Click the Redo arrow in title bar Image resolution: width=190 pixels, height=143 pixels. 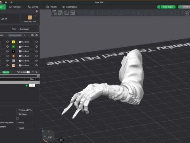pyautogui.click(x=11, y=2)
